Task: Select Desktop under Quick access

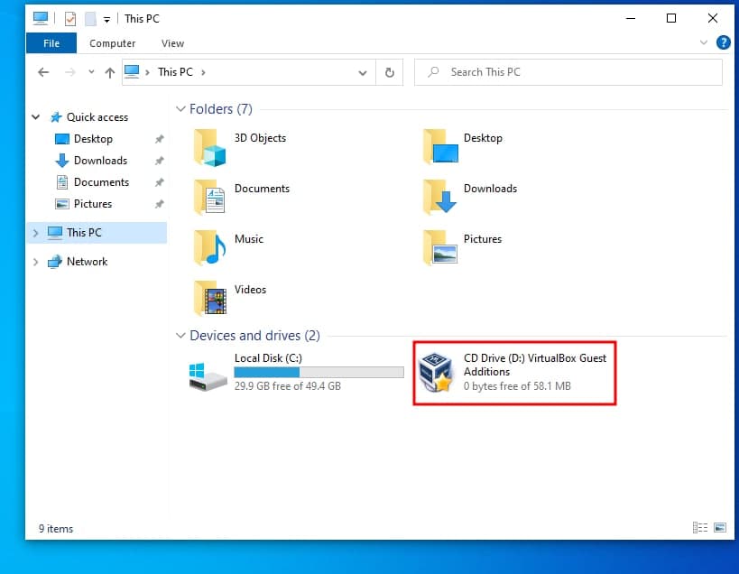Action: tap(93, 139)
